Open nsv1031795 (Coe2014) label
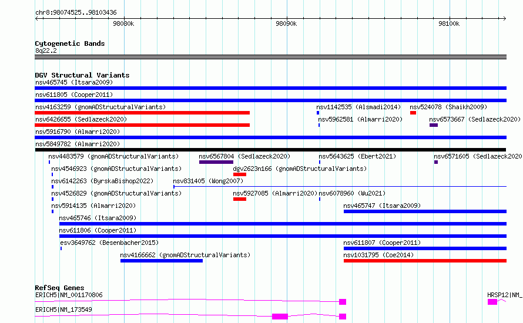 click(378, 255)
